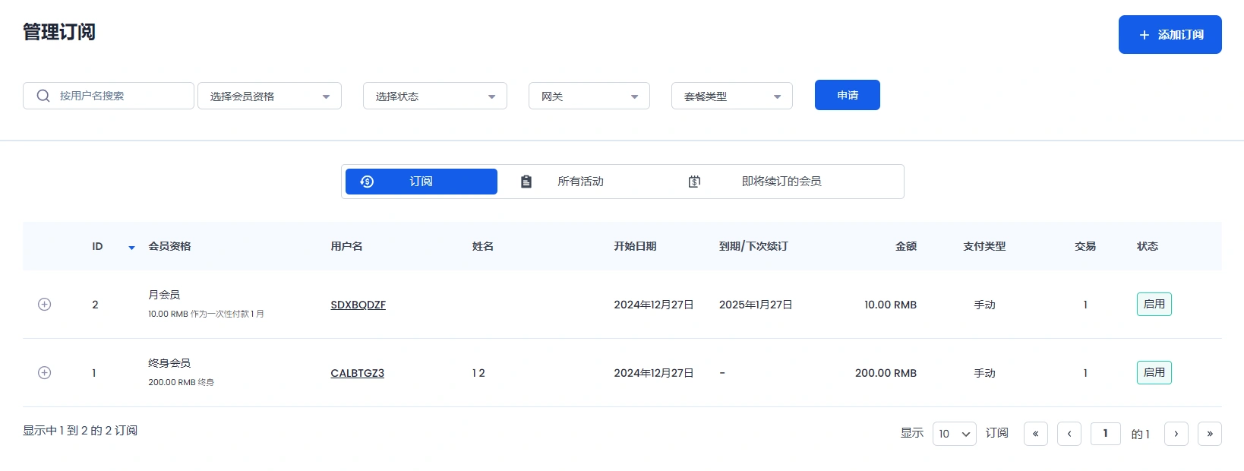The height and width of the screenshot is (471, 1244).
Task: Click the 启用 status badge for CALBTGZ3
Action: coord(1154,372)
